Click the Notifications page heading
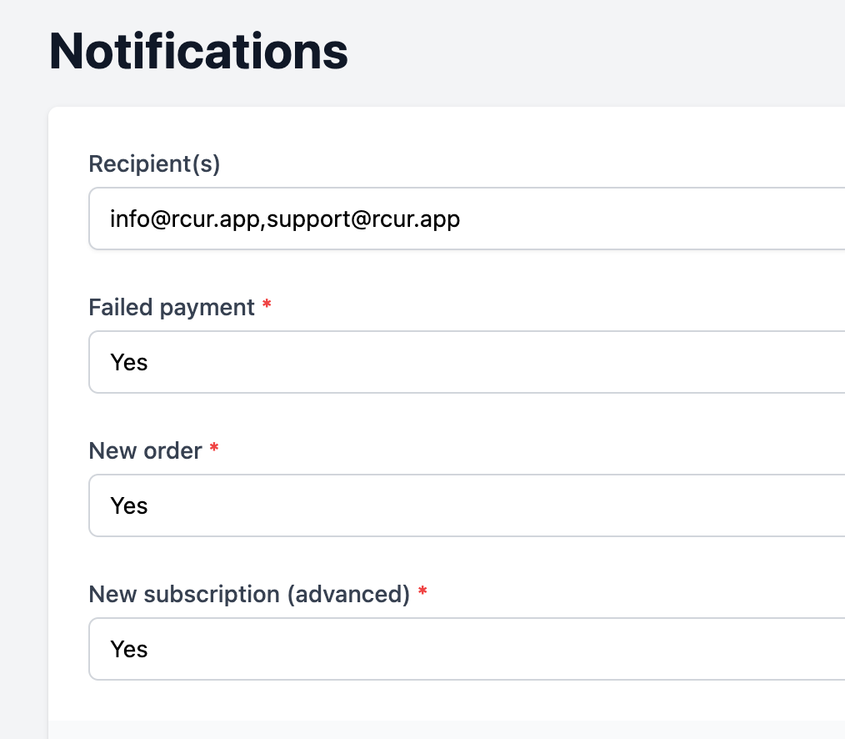The image size is (845, 739). click(x=198, y=51)
